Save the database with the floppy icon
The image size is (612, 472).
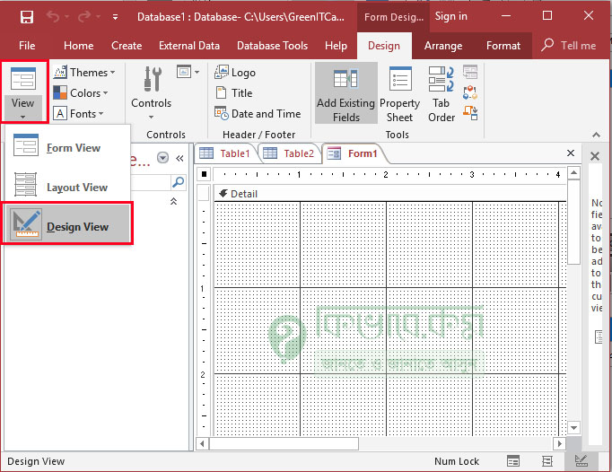(27, 17)
